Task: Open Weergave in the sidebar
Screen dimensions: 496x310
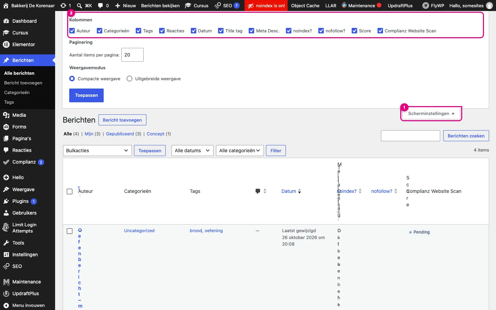Action: pyautogui.click(x=23, y=189)
